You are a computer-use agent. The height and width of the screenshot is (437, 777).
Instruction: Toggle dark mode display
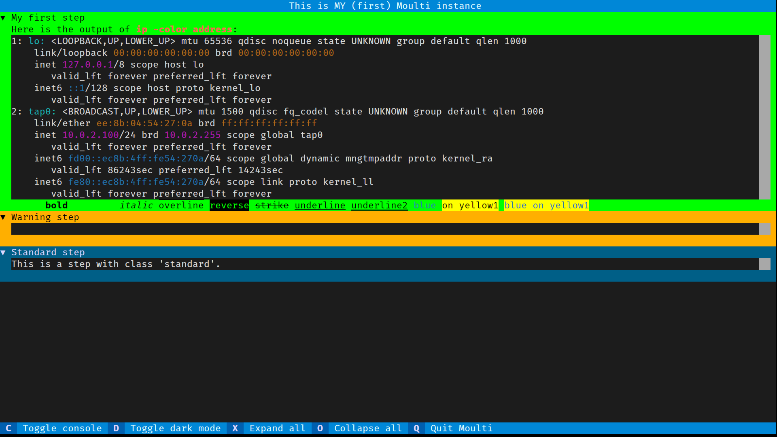pos(176,428)
